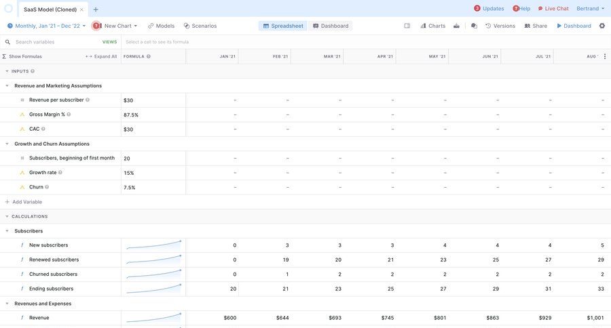Open the Share button
Viewport: 611px width, 328px height.
[535, 26]
